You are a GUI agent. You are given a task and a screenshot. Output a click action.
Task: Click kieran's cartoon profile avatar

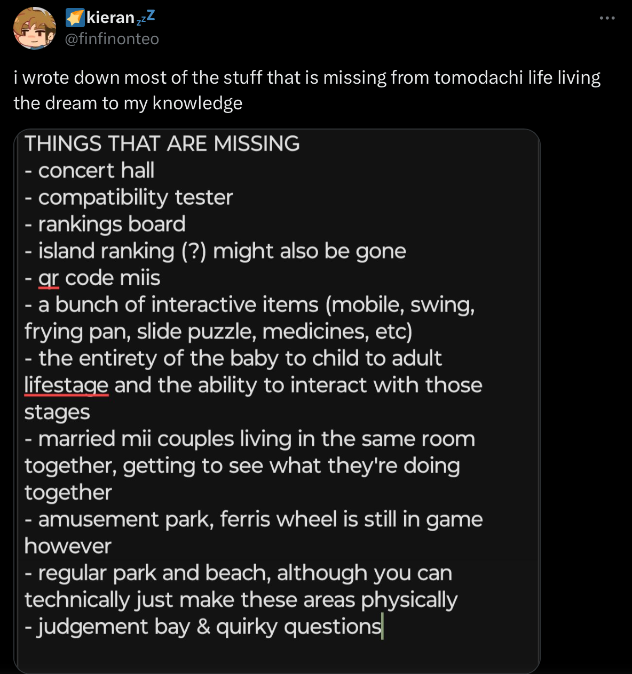point(35,28)
